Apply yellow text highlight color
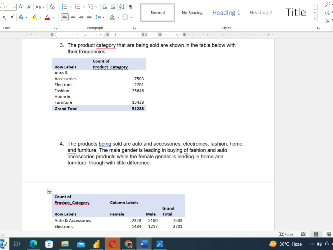333x250 pixels. 34,17
